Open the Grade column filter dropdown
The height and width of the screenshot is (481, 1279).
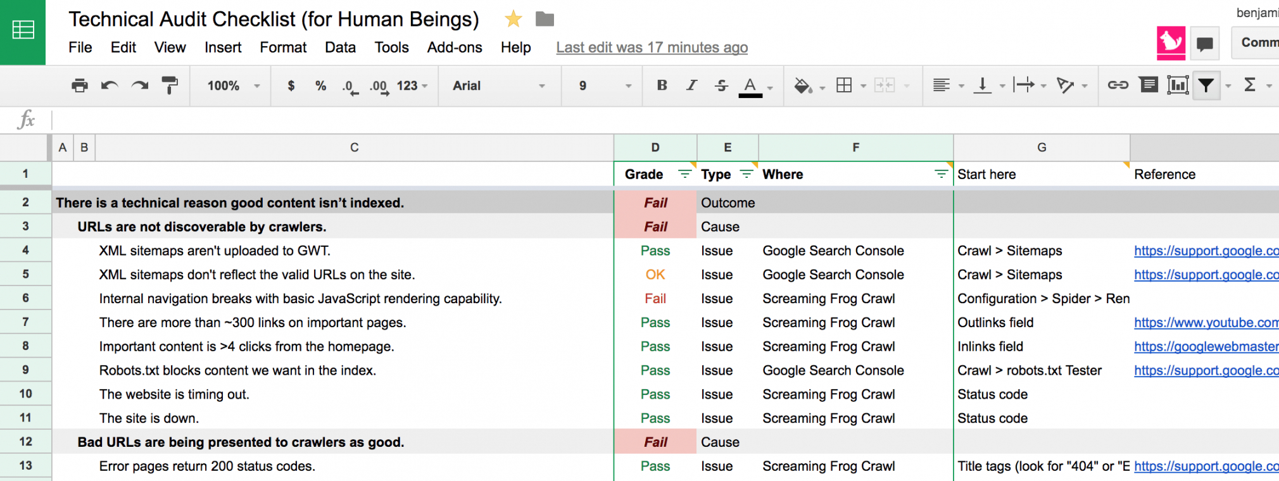point(684,174)
